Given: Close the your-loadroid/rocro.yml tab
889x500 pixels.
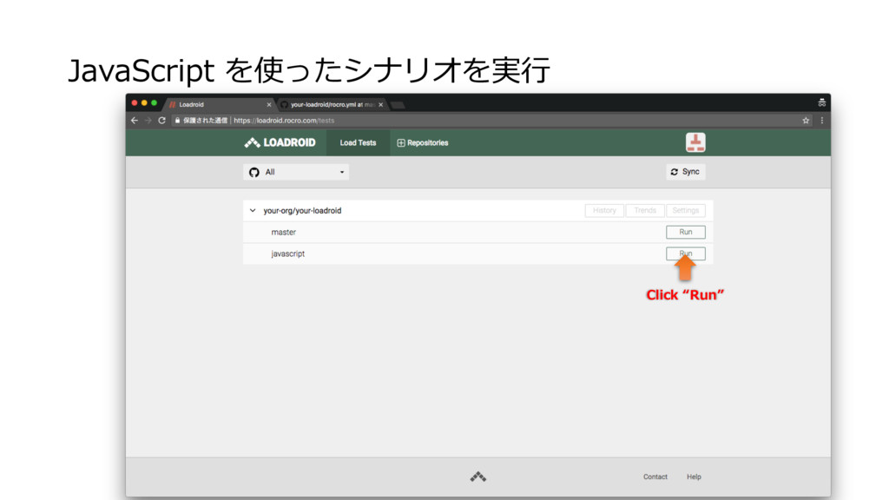Looking at the screenshot, I should (381, 104).
